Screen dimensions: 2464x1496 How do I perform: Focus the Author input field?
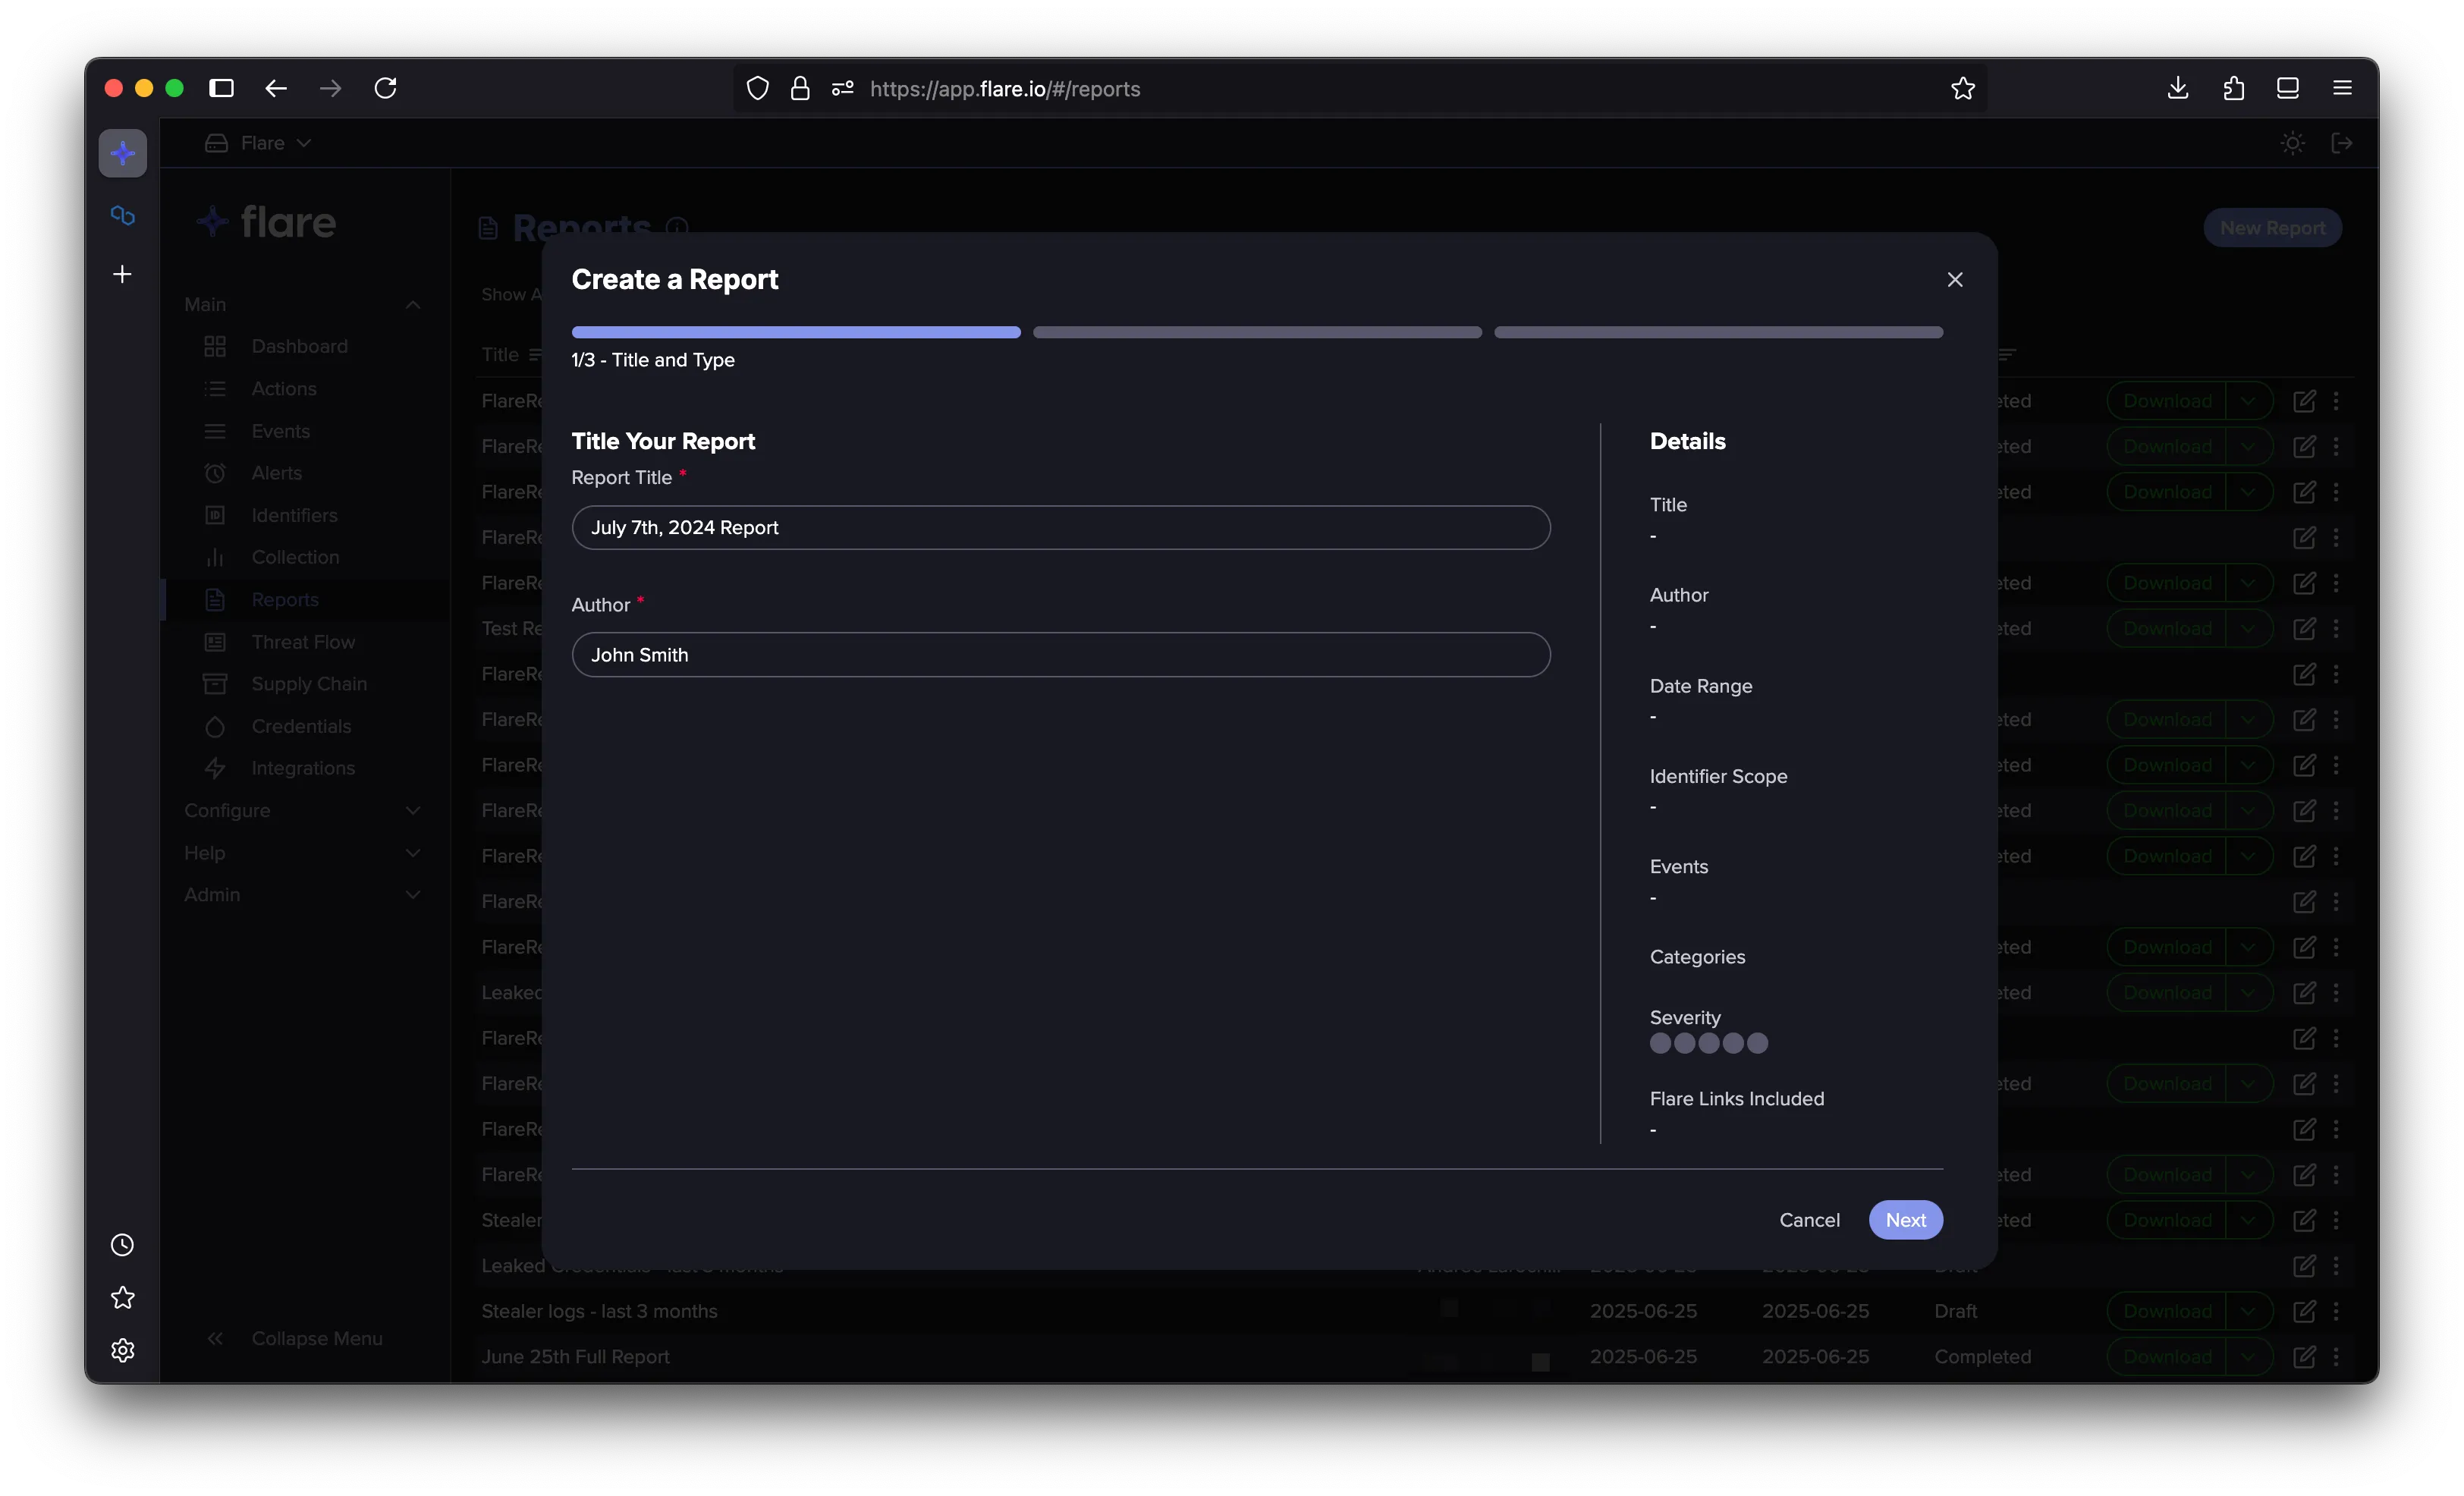point(1060,654)
